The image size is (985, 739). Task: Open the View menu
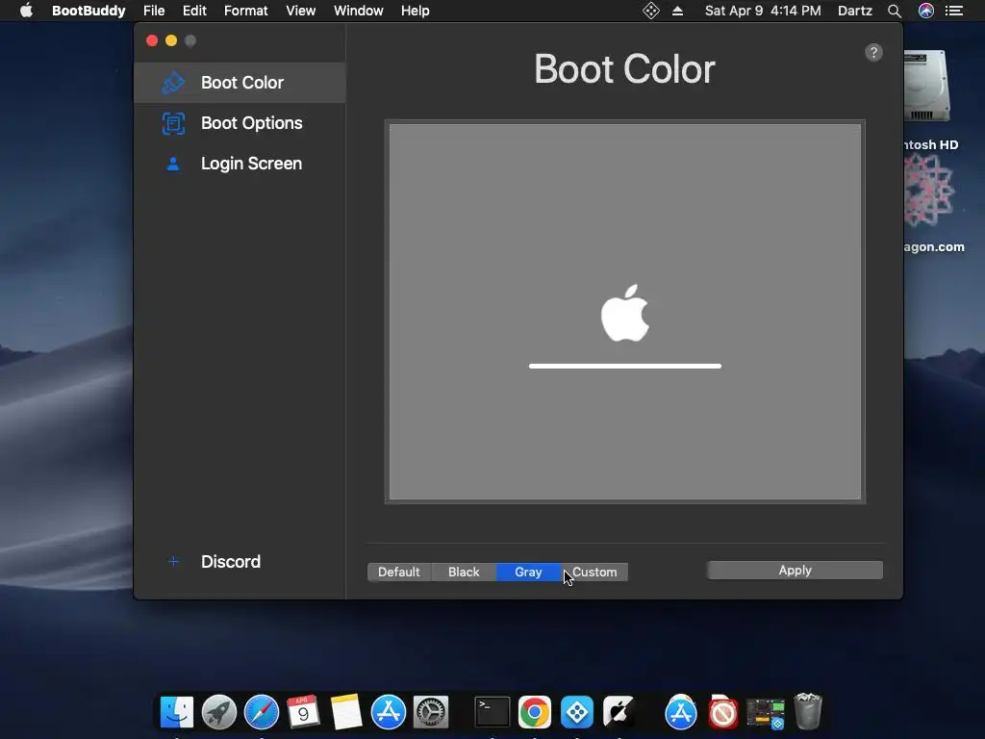tap(301, 11)
